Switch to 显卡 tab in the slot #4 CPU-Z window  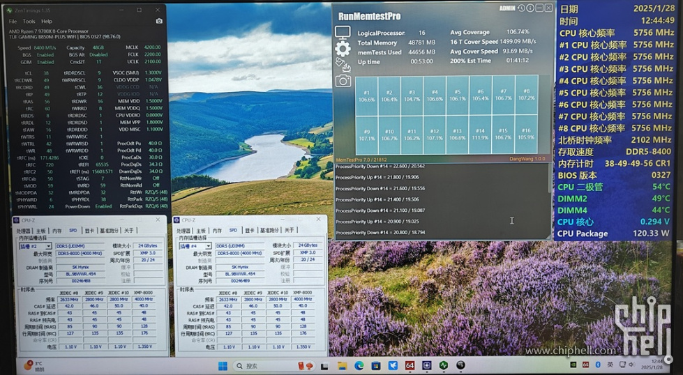pyautogui.click(x=249, y=231)
